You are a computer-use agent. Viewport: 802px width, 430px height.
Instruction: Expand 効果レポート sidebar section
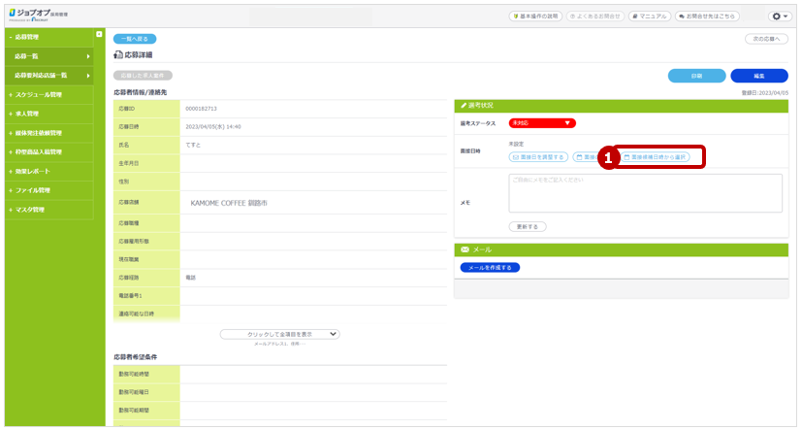click(33, 171)
